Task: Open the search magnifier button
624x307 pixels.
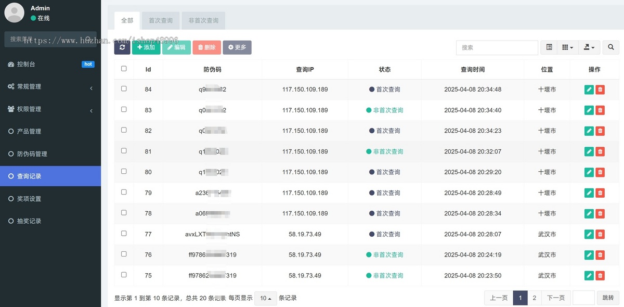Action: 610,47
